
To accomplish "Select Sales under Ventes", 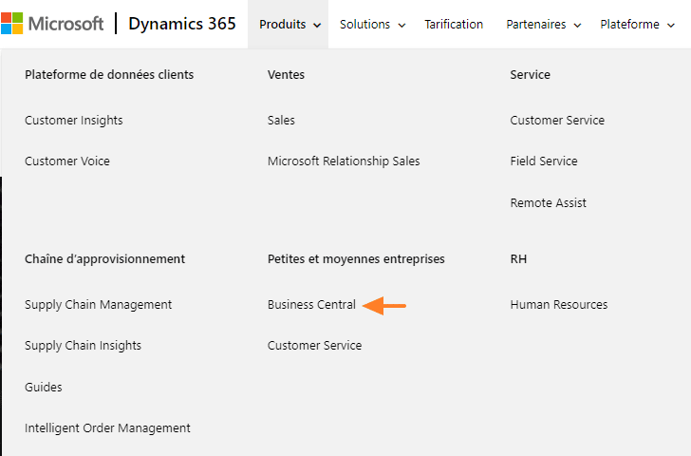I will coord(281,121).
